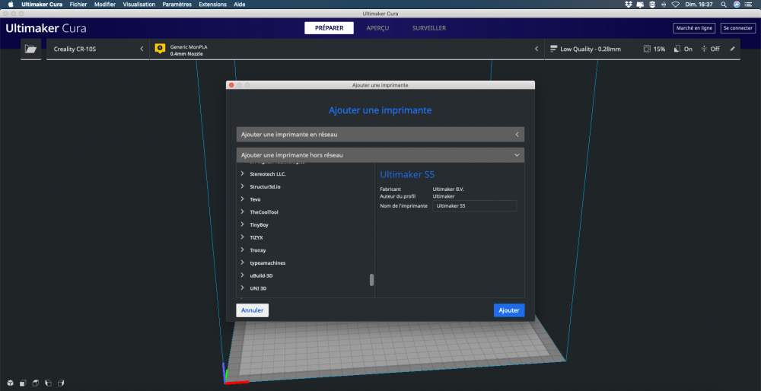
Task: Open file via folder icon
Action: [31, 49]
